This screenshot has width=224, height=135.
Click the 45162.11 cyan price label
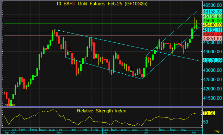point(212,29)
